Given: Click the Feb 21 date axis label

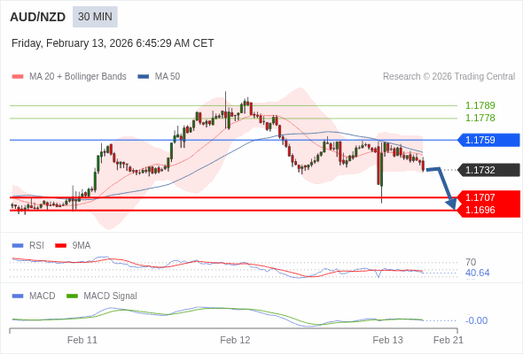Looking at the screenshot, I should 448,340.
